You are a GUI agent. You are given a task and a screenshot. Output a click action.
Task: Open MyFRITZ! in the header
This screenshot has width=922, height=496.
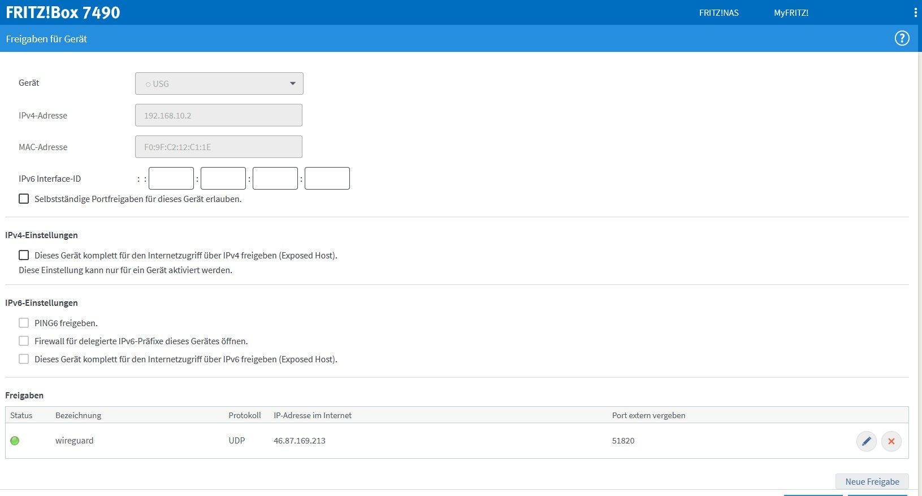click(791, 12)
